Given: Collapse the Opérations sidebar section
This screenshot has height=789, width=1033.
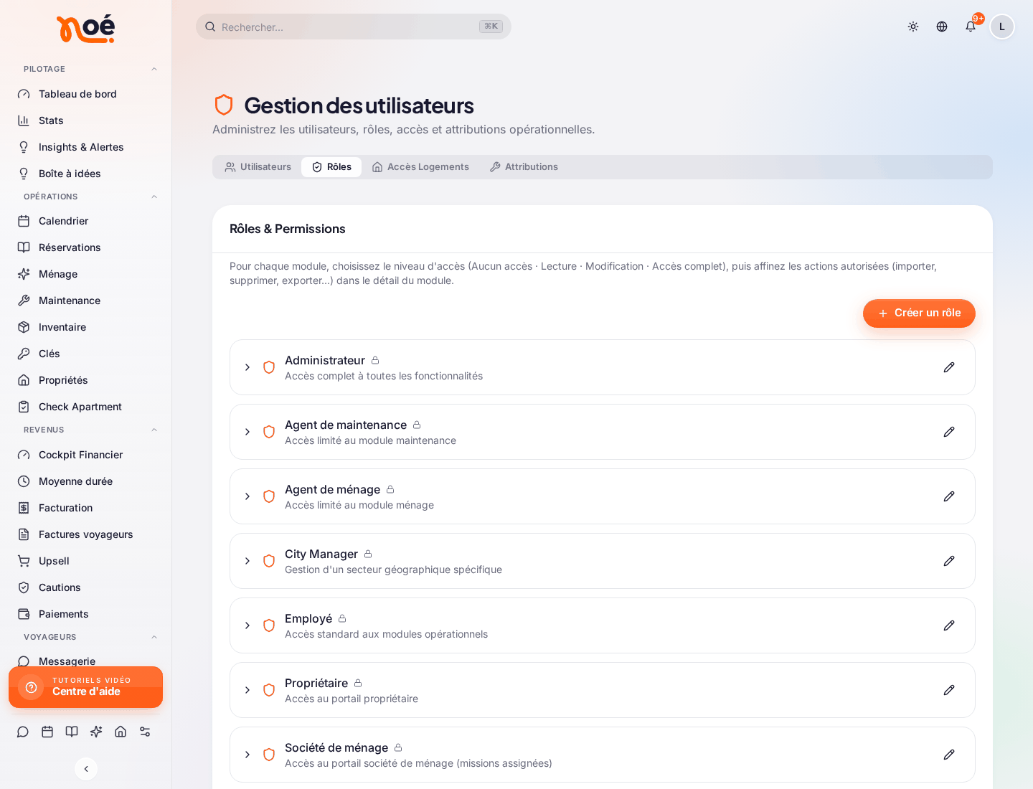Looking at the screenshot, I should 154,197.
